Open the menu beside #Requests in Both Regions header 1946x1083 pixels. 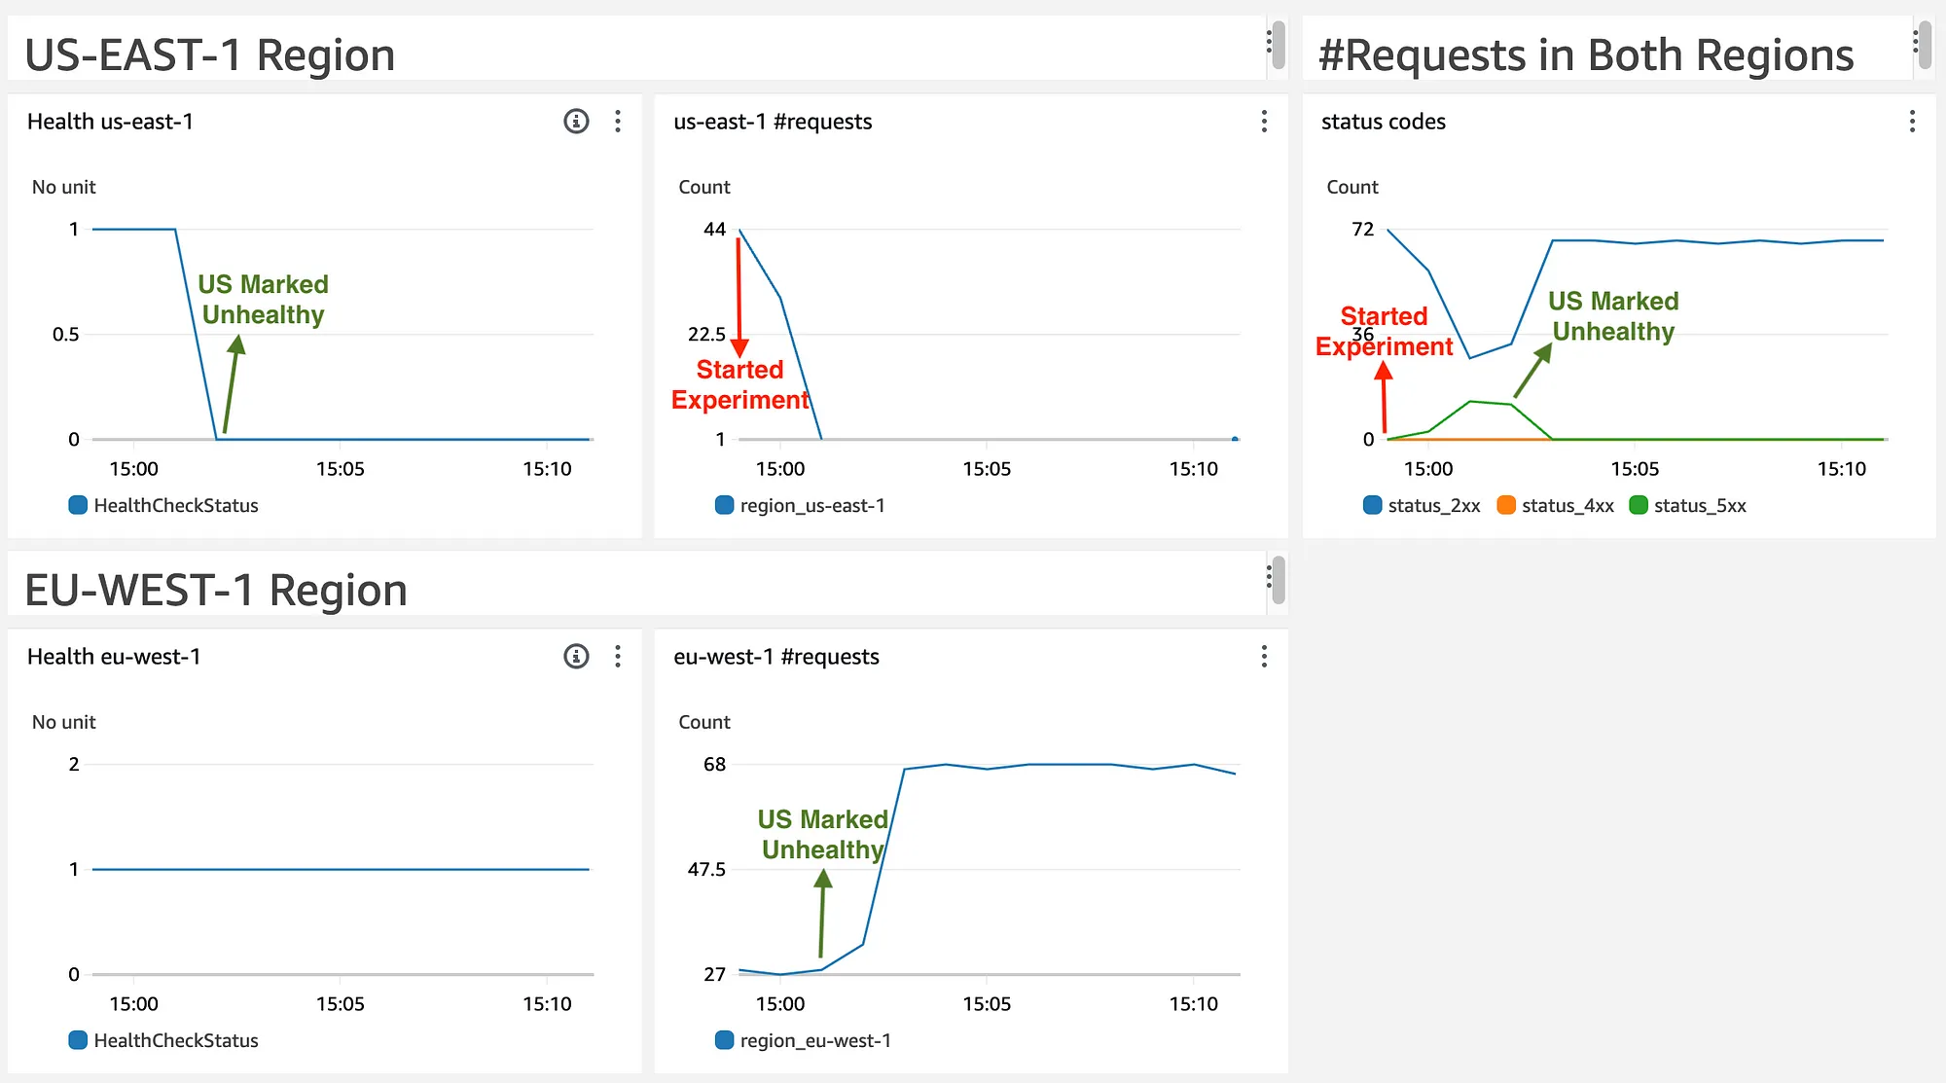(1918, 42)
